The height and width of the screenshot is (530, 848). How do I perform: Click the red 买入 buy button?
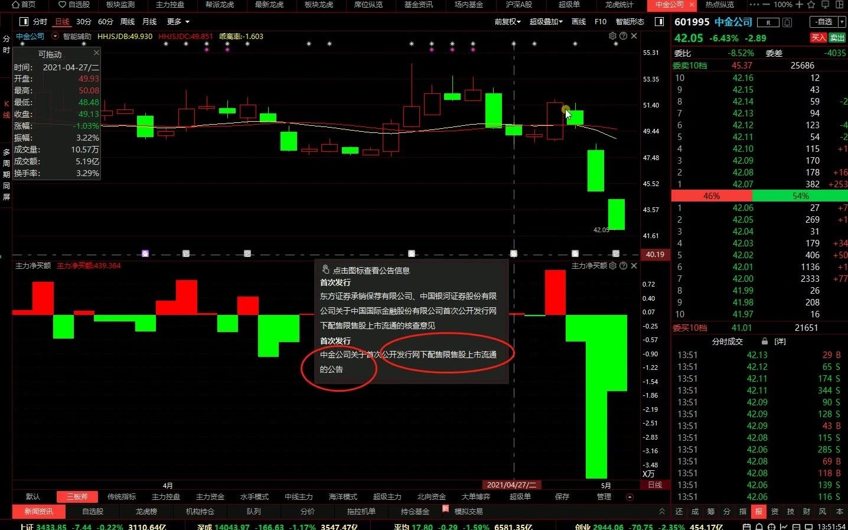818,38
